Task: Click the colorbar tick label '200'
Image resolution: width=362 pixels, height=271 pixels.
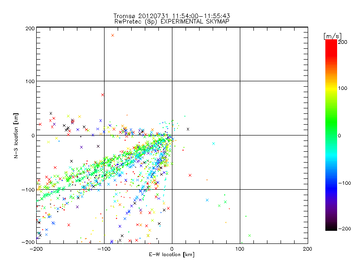Action: click(x=343, y=42)
